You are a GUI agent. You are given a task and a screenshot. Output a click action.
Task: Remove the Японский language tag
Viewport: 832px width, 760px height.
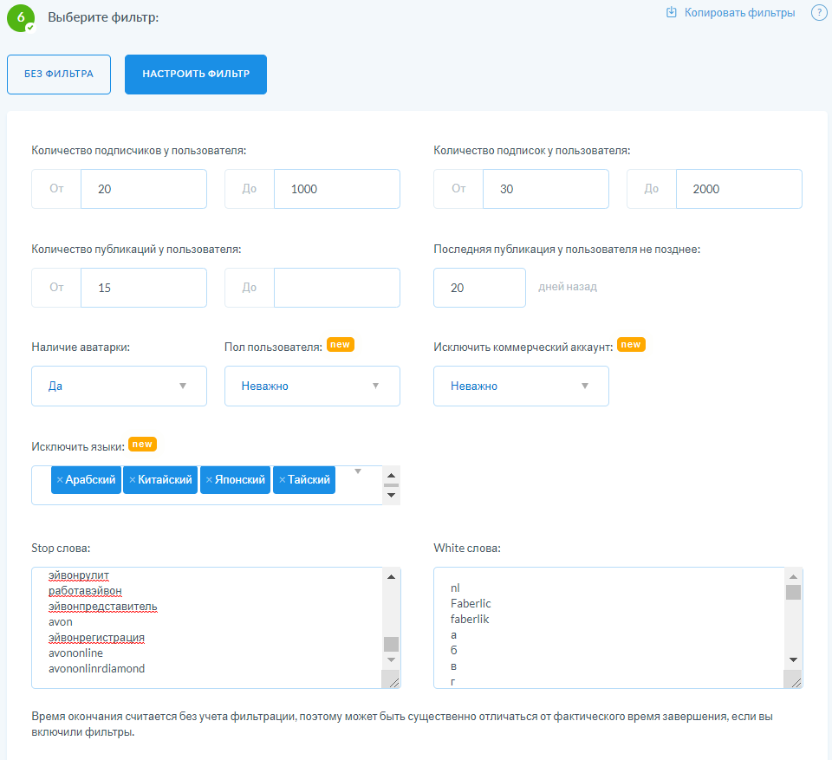coord(209,480)
